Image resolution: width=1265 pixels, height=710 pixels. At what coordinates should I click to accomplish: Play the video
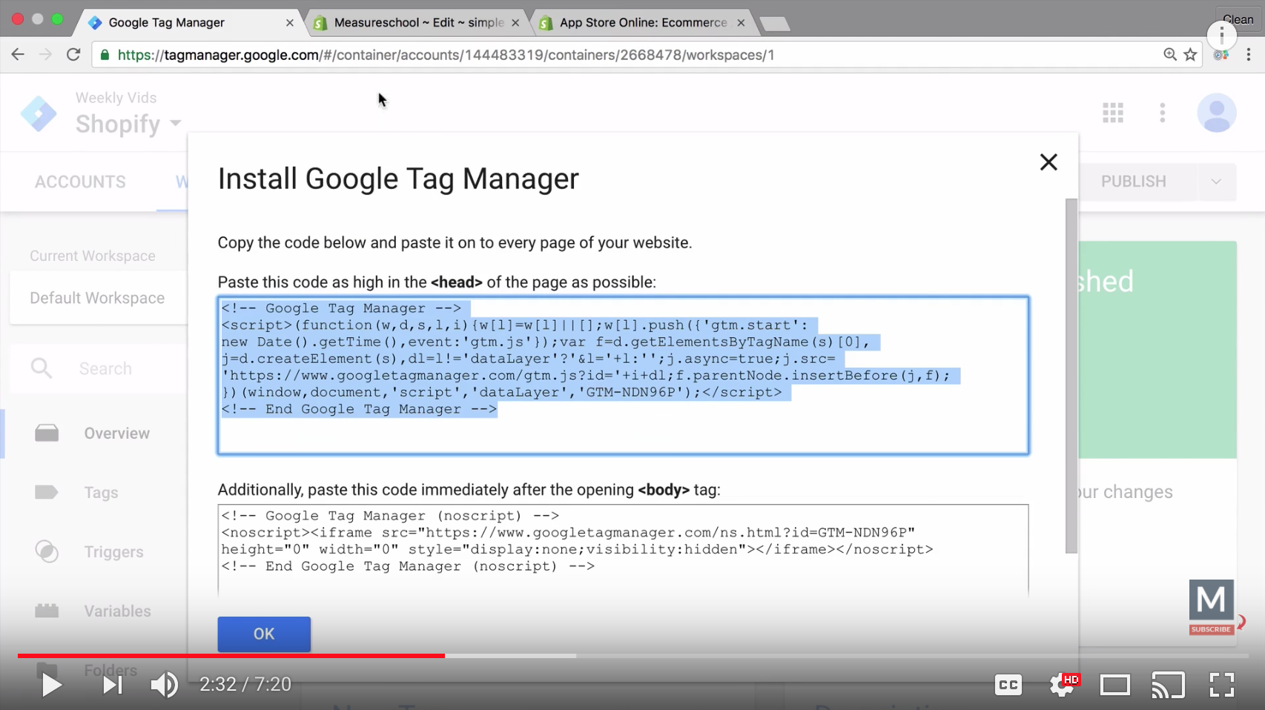click(51, 685)
